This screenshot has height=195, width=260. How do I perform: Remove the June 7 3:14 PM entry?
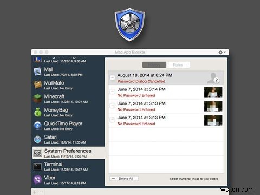coord(112,92)
